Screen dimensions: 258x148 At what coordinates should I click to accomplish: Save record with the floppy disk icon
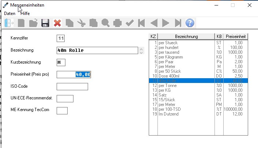click(x=45, y=23)
